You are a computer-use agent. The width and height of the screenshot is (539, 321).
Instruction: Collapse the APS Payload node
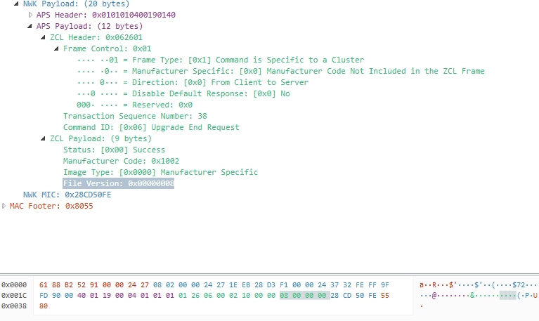[30, 26]
